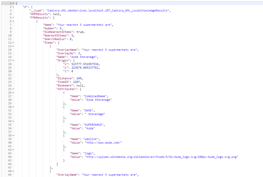This screenshot has height=177, width=263.
Task: Select the Cadcorp.WML.WebServices type string value
Action: 107,10
